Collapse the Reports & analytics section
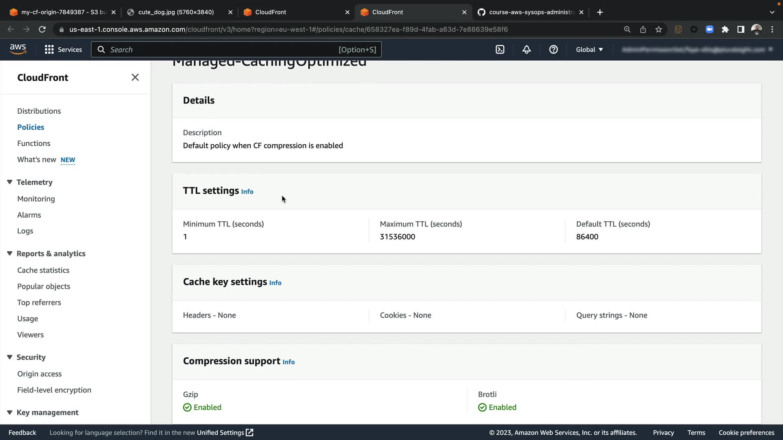 tap(10, 253)
